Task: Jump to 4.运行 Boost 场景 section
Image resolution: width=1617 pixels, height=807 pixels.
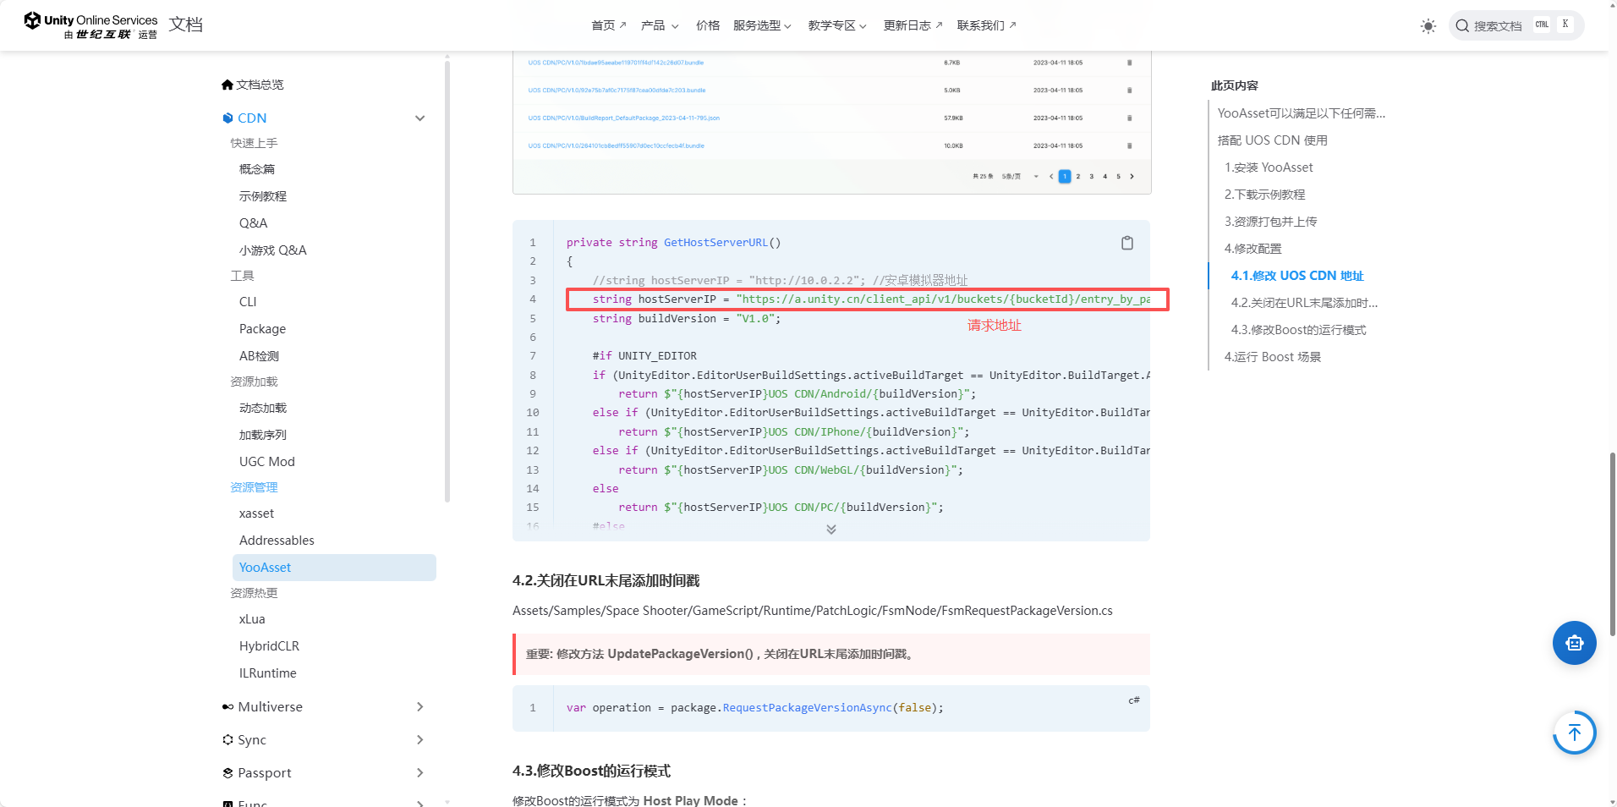Action: point(1272,357)
